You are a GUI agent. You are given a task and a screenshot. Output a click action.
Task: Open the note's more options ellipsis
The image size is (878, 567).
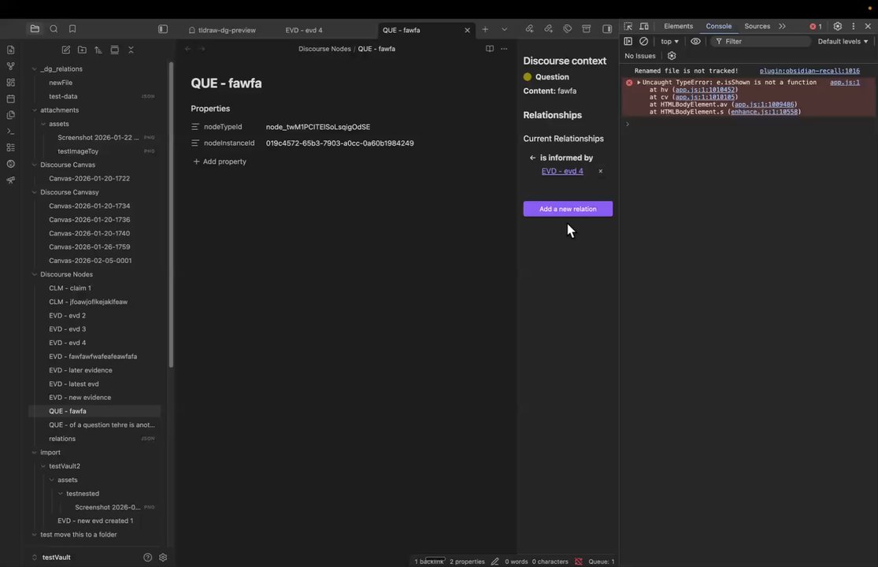click(x=504, y=49)
